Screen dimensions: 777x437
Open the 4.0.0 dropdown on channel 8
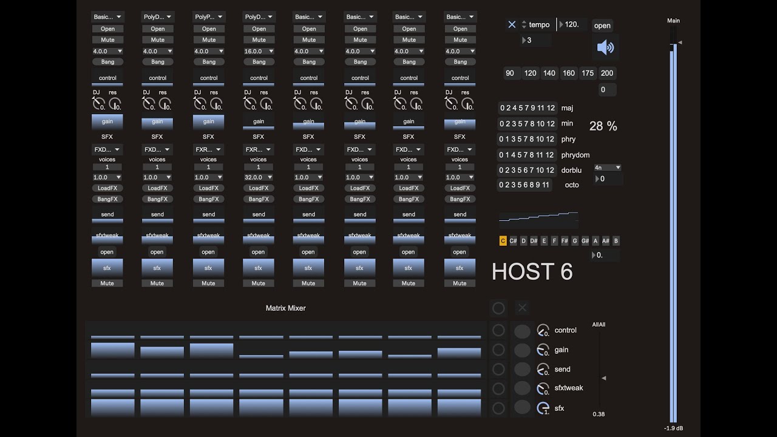(461, 52)
